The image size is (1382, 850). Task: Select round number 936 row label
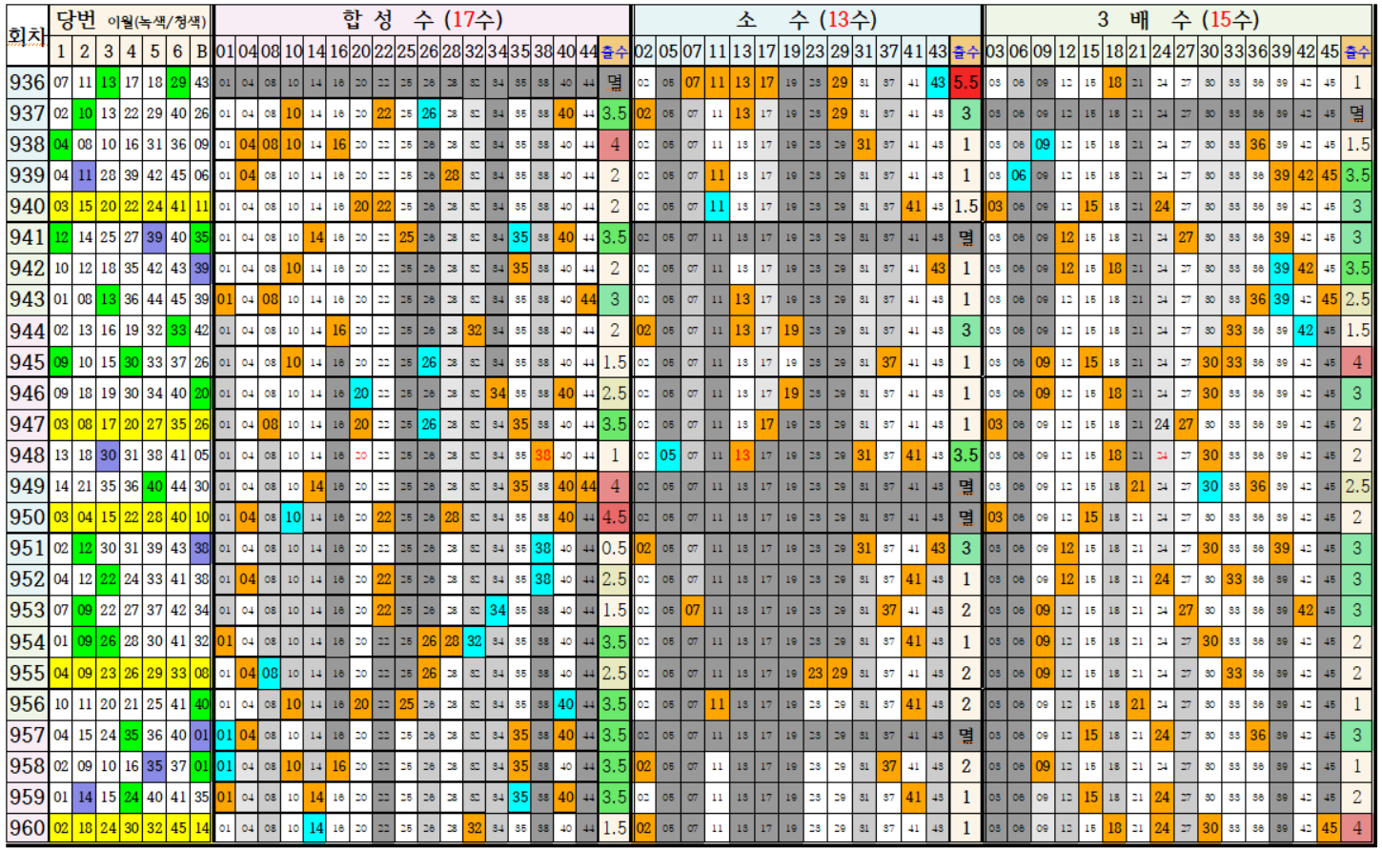point(26,82)
